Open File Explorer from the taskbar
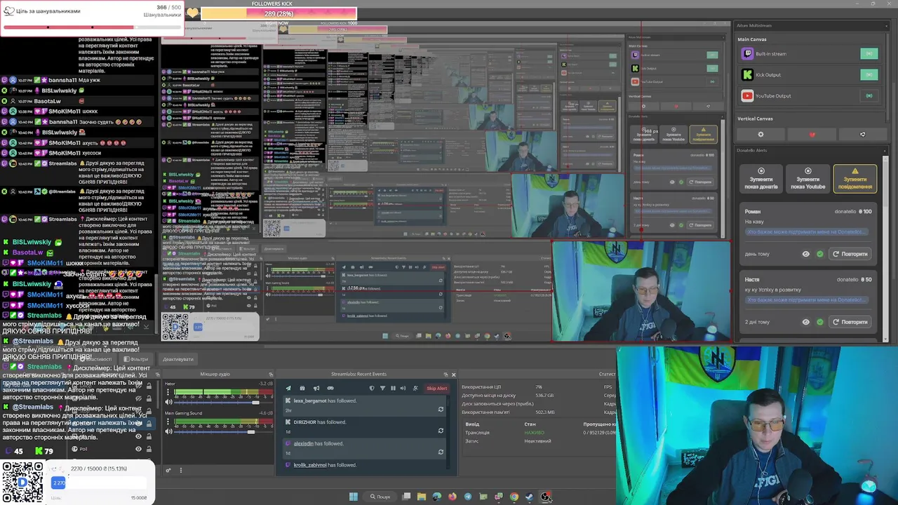 [422, 497]
